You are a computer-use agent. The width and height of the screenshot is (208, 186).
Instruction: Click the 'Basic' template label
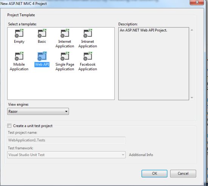click(42, 41)
